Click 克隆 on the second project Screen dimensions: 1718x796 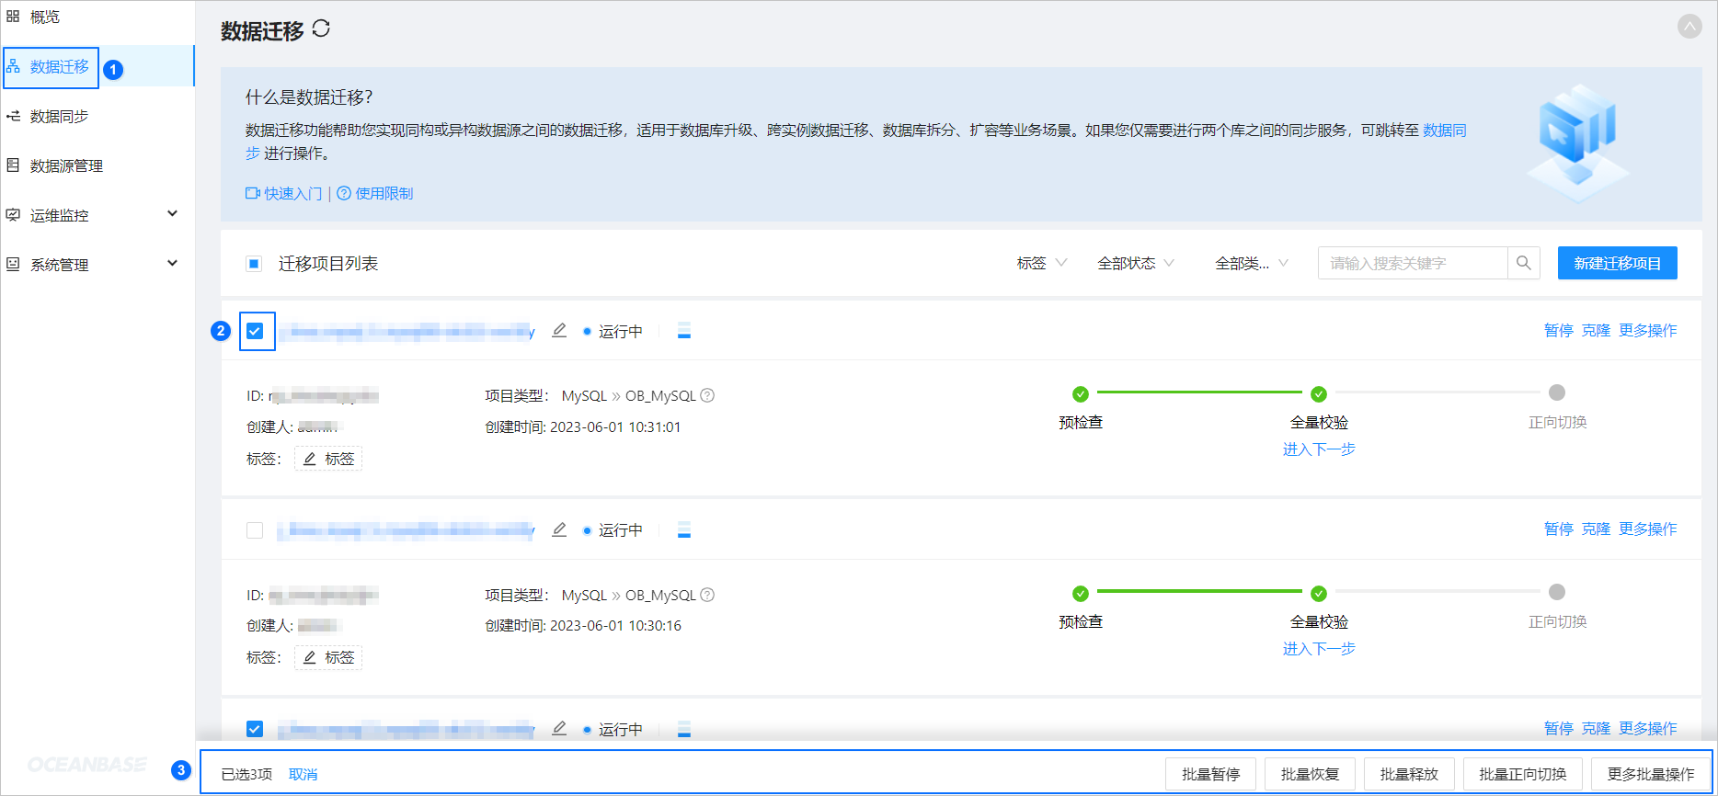1596,529
